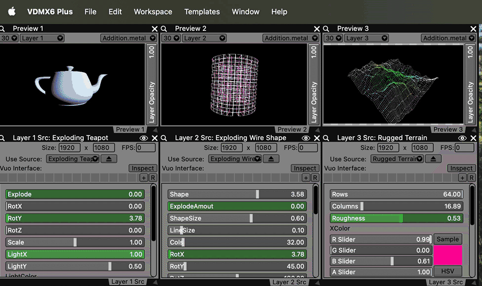Viewport: 482px width, 286px height.
Task: Open the Workspace menu
Action: pyautogui.click(x=153, y=11)
